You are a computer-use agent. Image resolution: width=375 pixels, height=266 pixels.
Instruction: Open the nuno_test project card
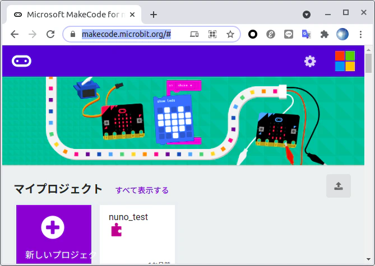point(137,234)
